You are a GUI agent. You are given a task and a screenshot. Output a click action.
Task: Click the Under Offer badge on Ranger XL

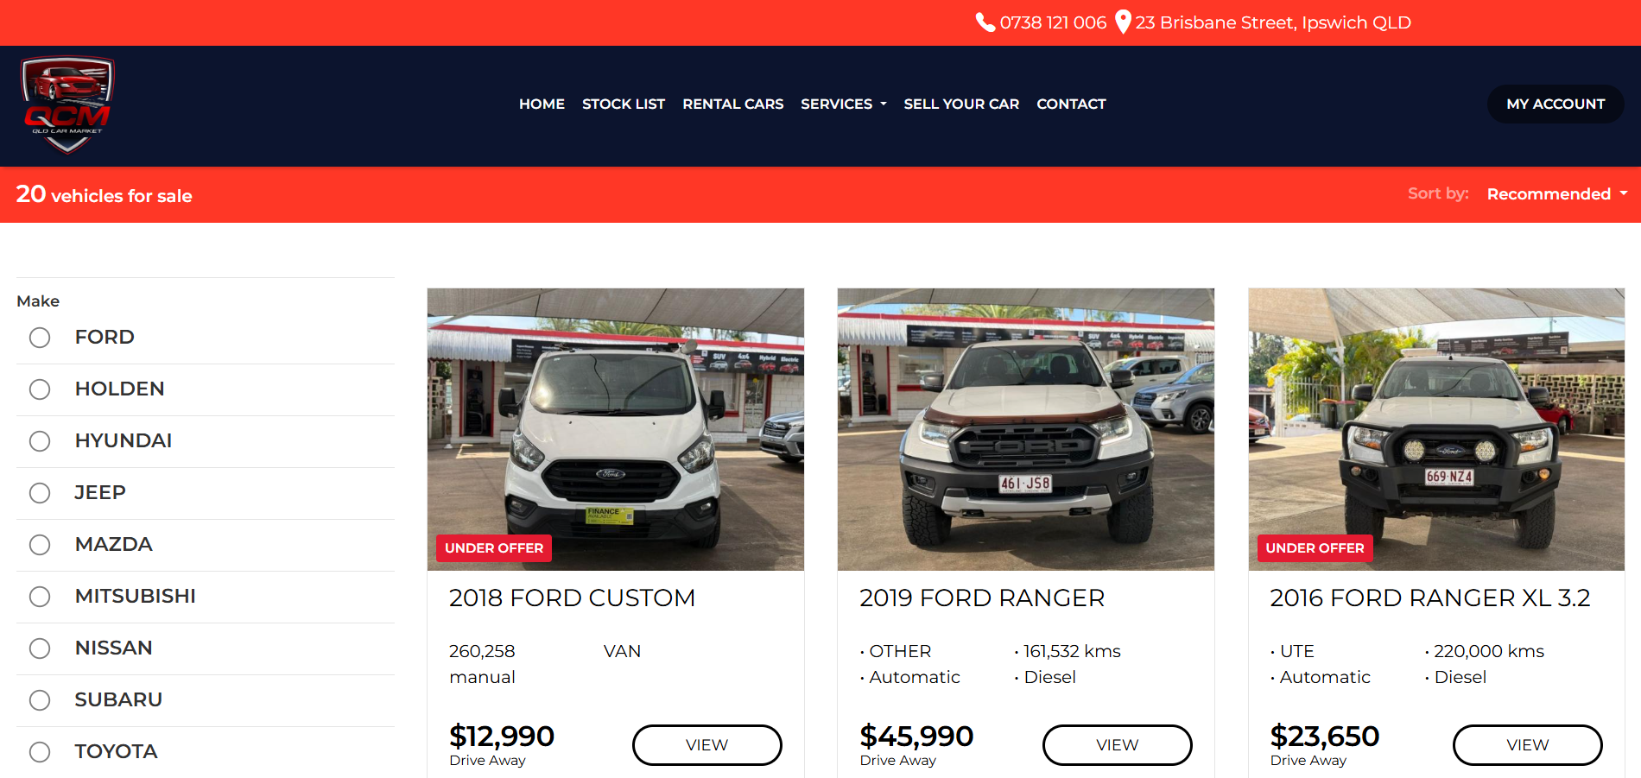click(1315, 548)
